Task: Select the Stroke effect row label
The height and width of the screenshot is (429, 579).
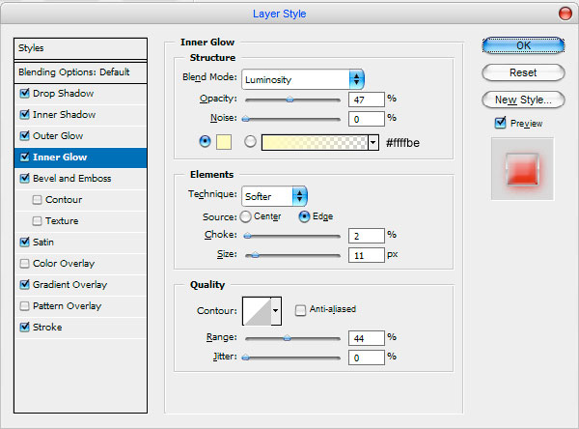Action: (x=47, y=327)
